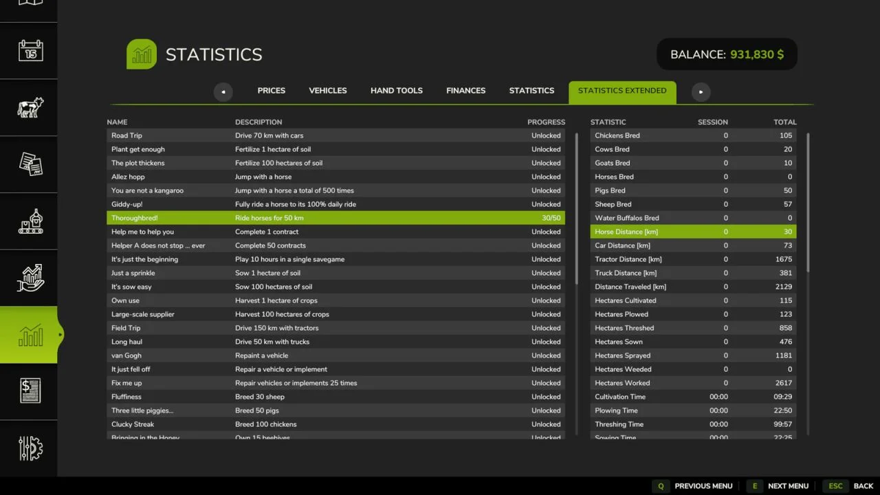Switch to the Vehicles tab
The height and width of the screenshot is (495, 880).
click(x=328, y=91)
